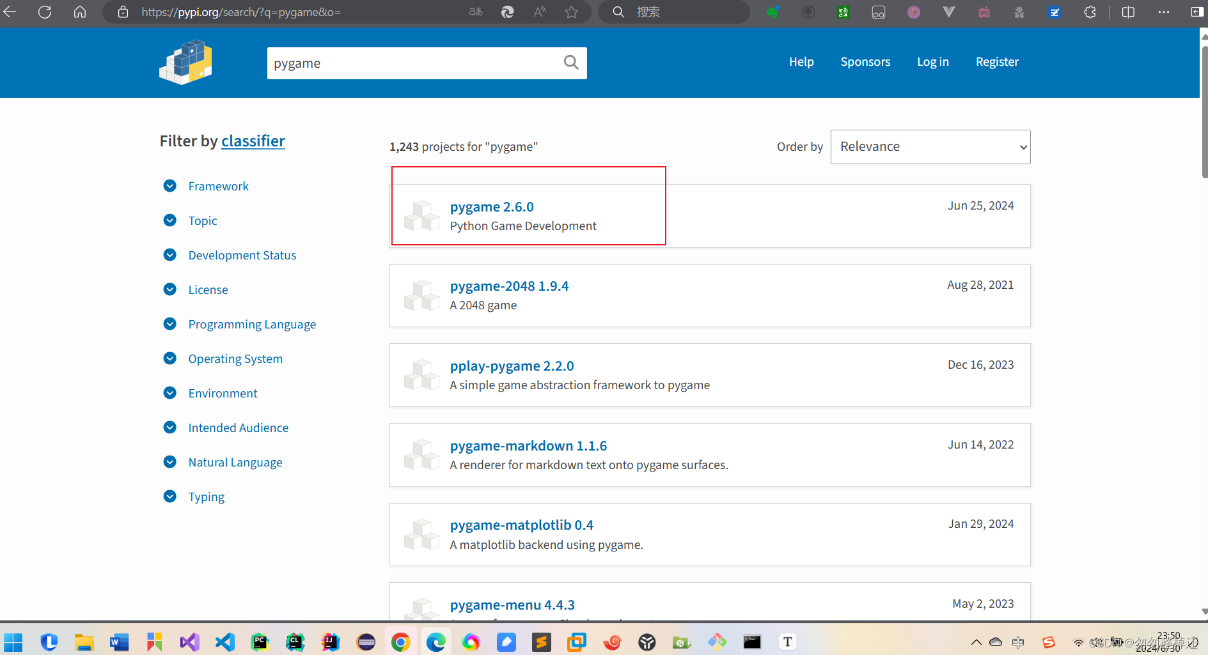Open the Wi-Fi network icon in system tray

[x=1078, y=642]
